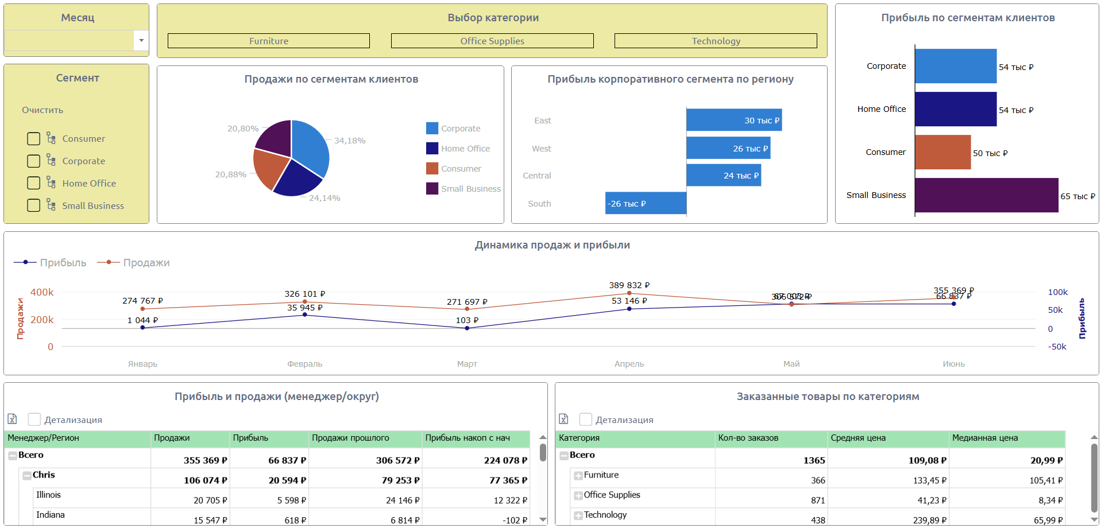Screen dimensions: 1101x528
Task: Click hierarchy icon beside Corporate segment
Action: point(51,161)
